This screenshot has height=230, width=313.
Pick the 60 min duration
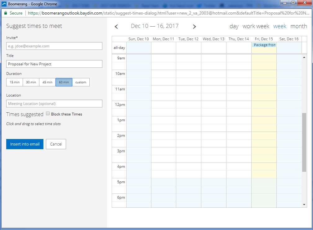click(64, 82)
